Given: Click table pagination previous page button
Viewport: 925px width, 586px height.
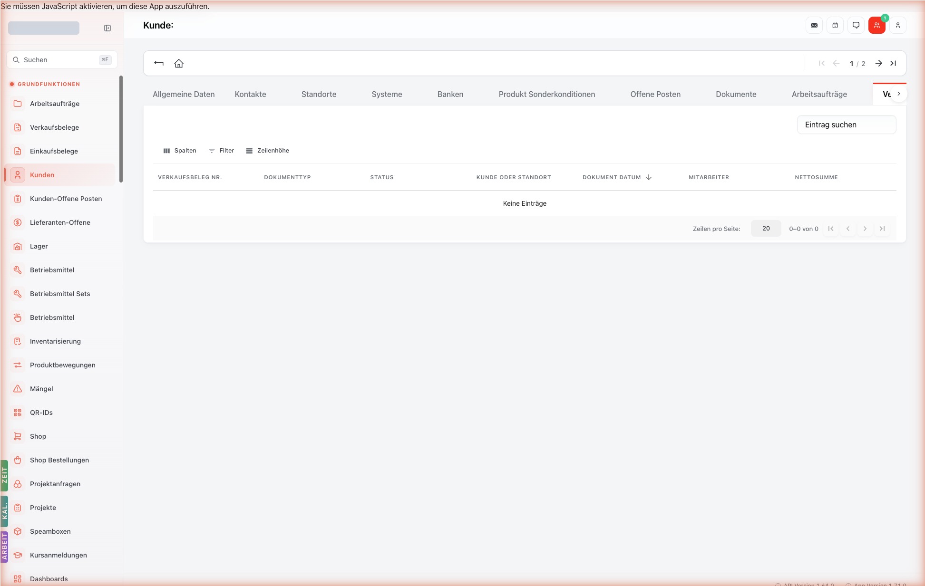Looking at the screenshot, I should (x=848, y=229).
